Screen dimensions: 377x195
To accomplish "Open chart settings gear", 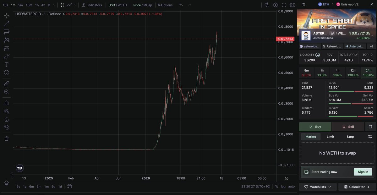I will pyautogui.click(x=276, y=5).
